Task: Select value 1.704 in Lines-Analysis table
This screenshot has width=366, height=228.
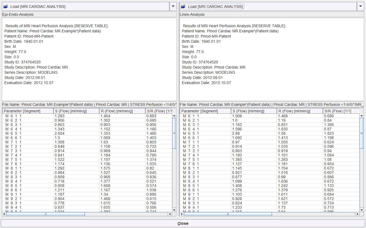Action: (x=283, y=168)
